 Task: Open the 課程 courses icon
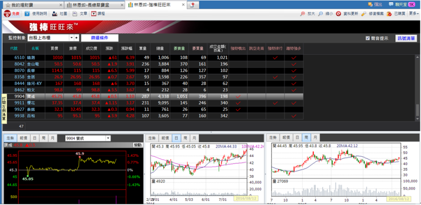point(93,14)
